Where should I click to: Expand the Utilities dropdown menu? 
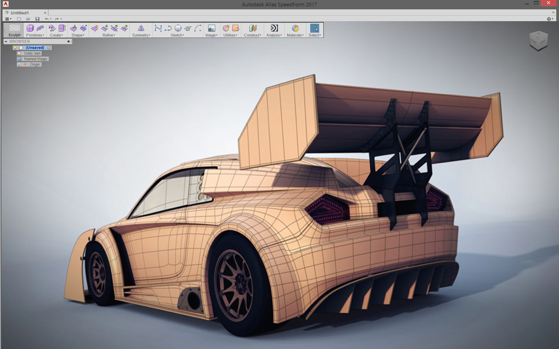(x=230, y=35)
